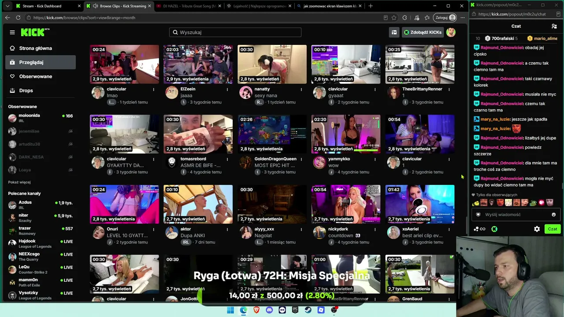Open options for TheeBrittanyRenner's top clip
The height and width of the screenshot is (317, 564).
coord(449,89)
